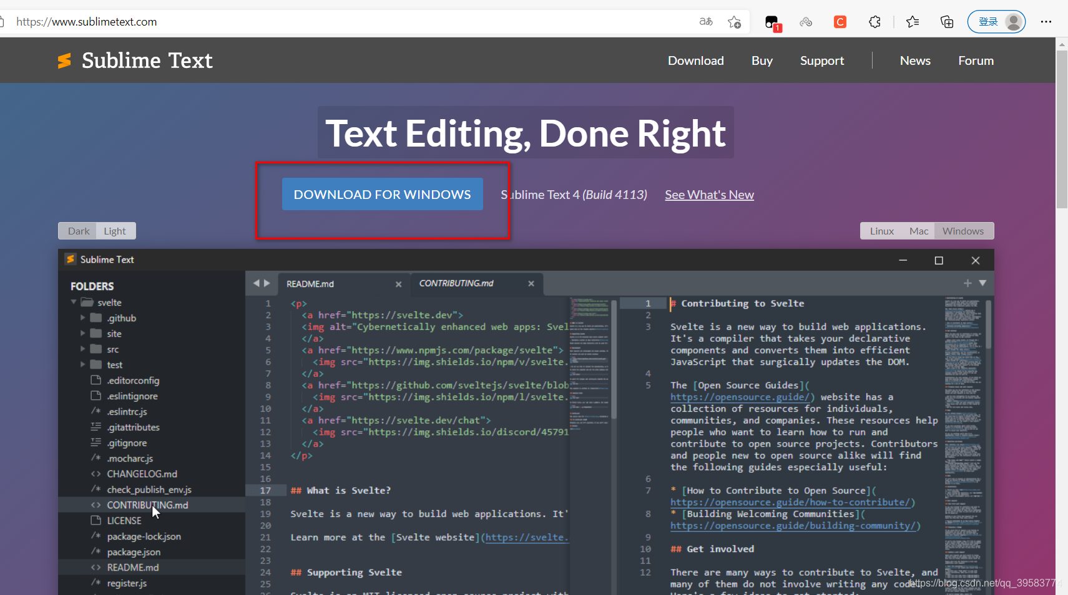Click the LICENSE file icon
The image size is (1068, 595).
coord(96,520)
